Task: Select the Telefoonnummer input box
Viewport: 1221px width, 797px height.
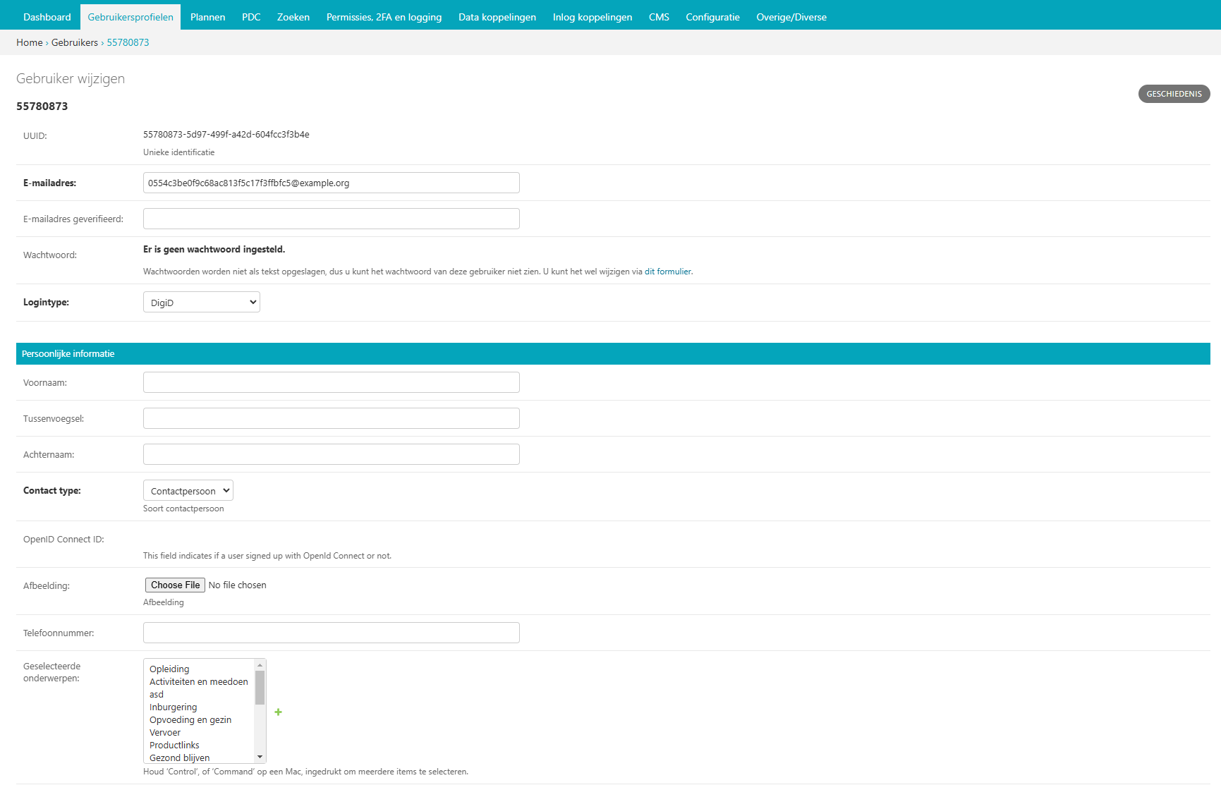Action: [x=331, y=633]
